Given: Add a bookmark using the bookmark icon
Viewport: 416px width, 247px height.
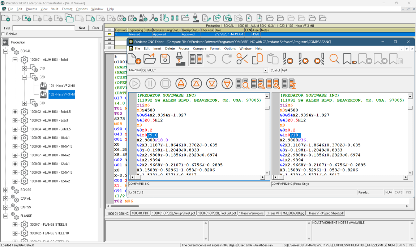Looking at the screenshot, I should point(348,58).
